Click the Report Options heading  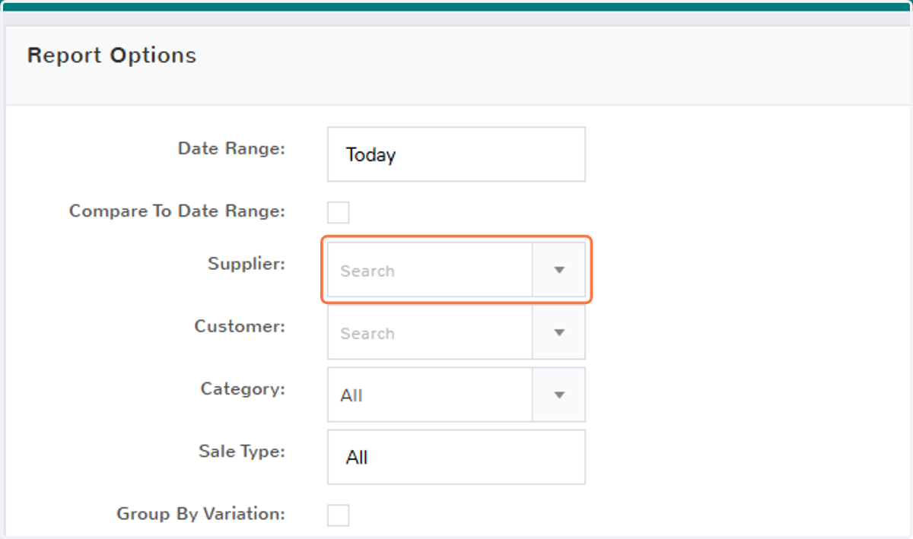[x=112, y=55]
